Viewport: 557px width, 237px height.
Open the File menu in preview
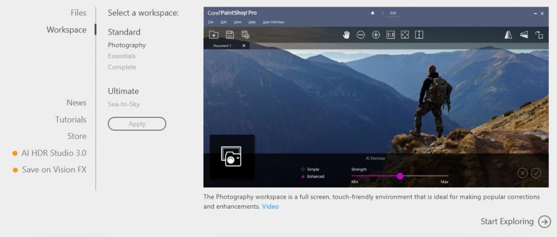(211, 22)
